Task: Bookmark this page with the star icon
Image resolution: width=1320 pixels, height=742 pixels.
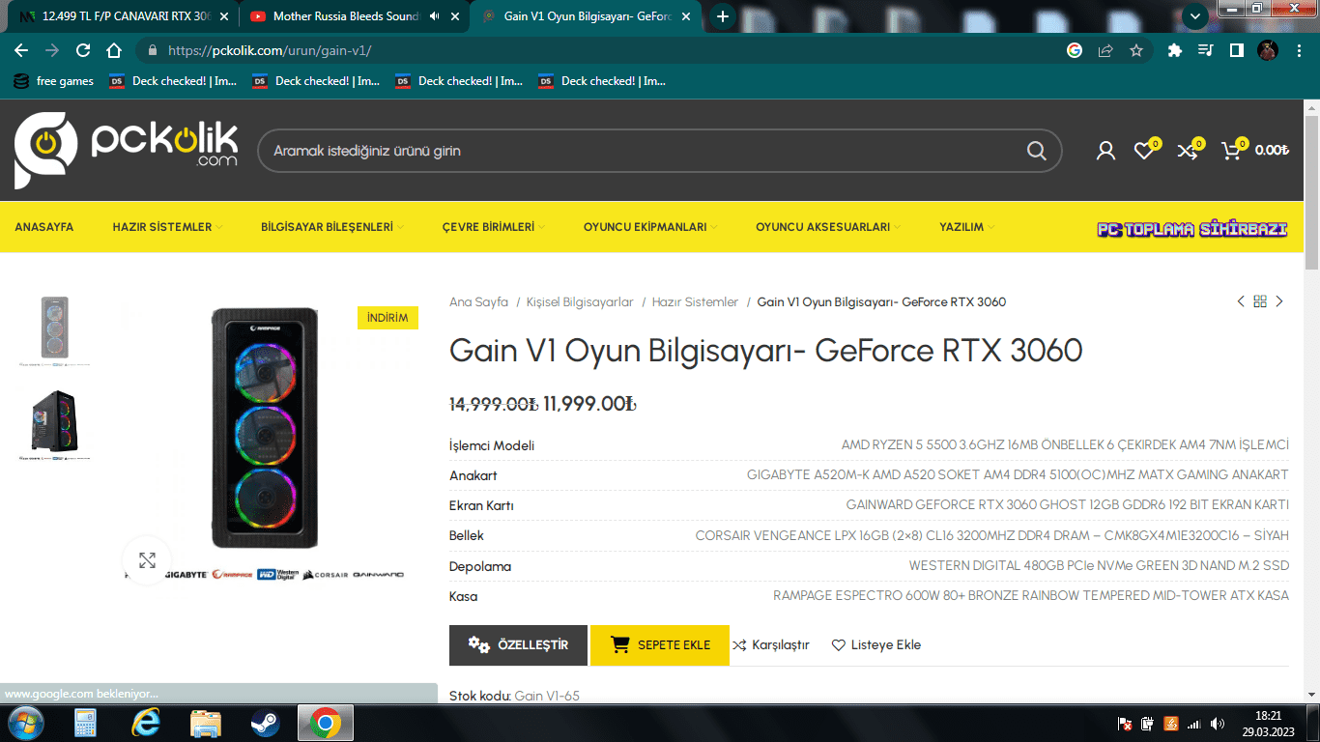Action: pyautogui.click(x=1136, y=50)
